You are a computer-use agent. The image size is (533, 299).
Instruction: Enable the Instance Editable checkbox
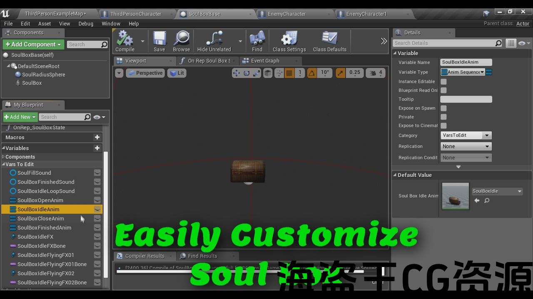(443, 82)
